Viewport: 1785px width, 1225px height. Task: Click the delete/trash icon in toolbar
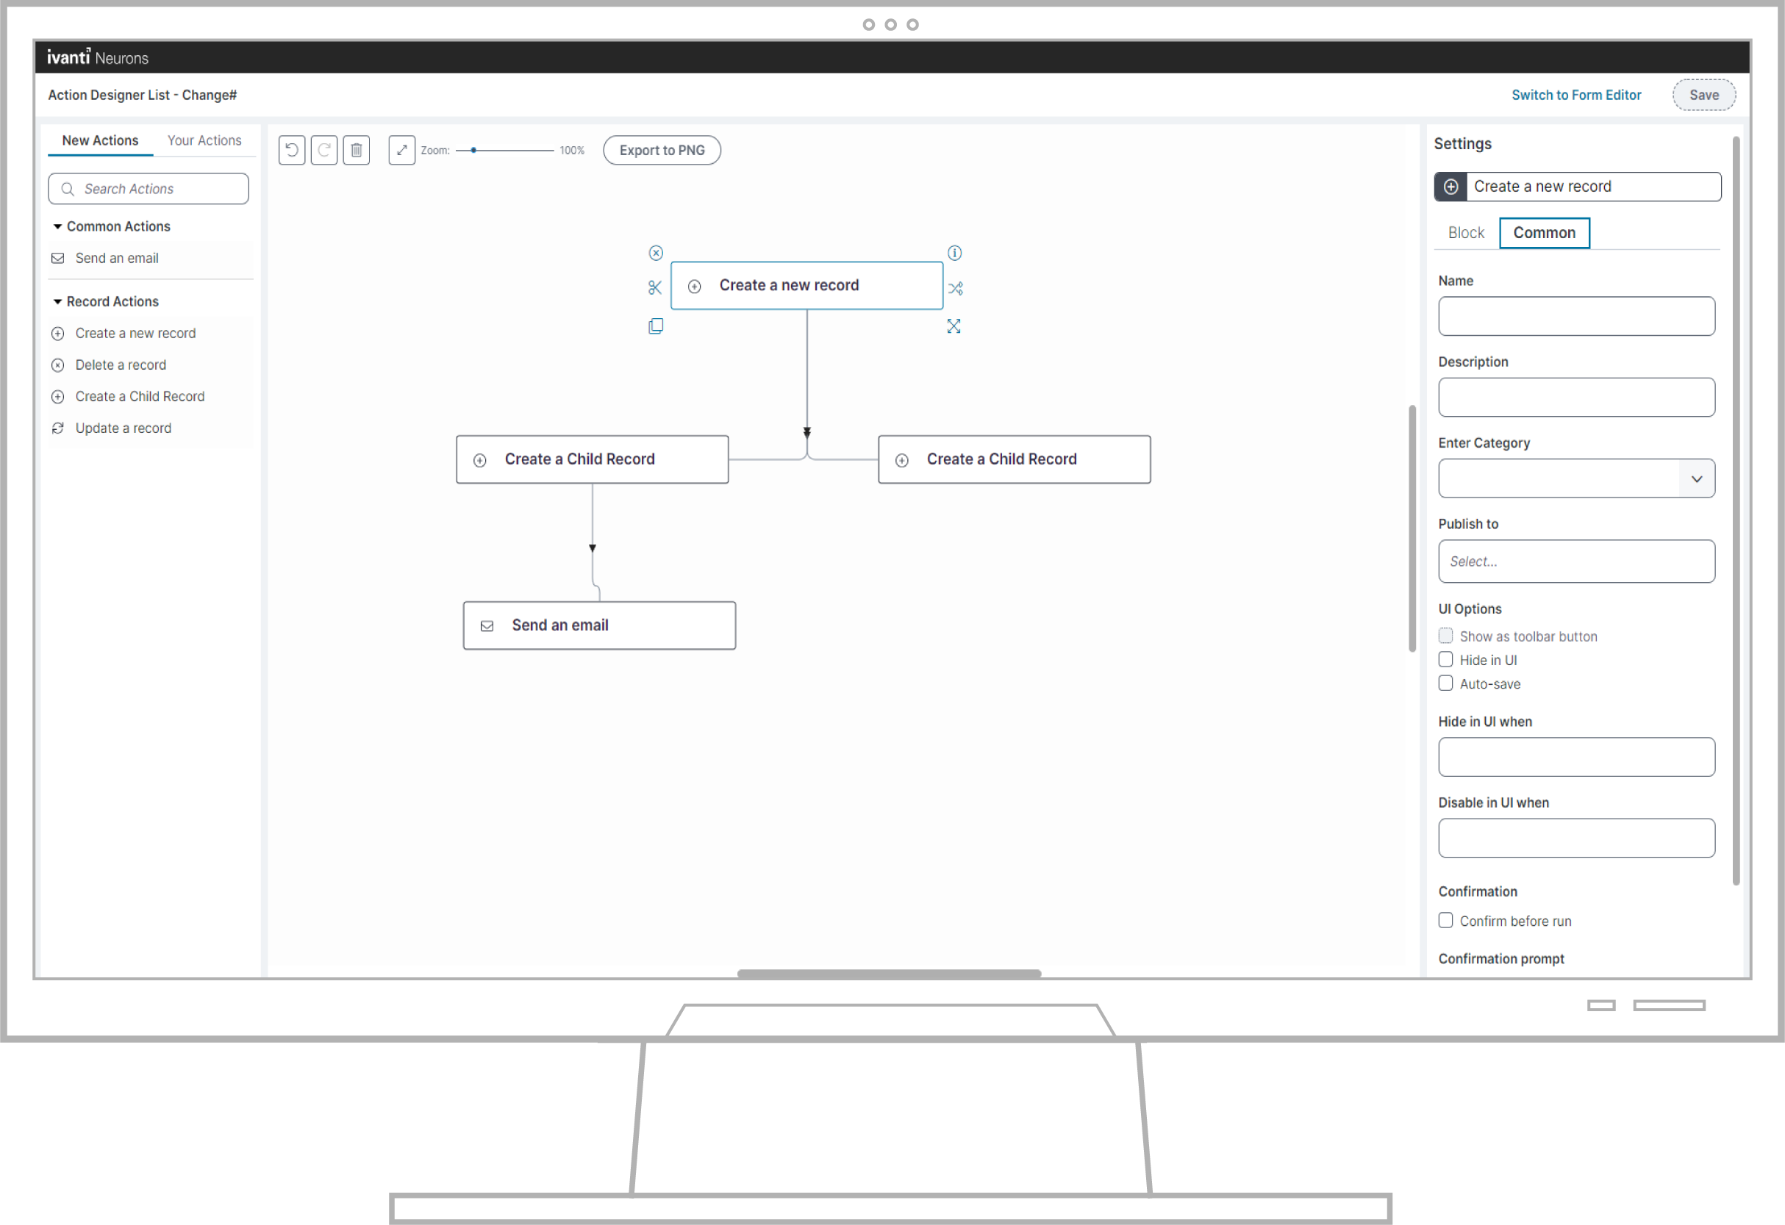[358, 149]
